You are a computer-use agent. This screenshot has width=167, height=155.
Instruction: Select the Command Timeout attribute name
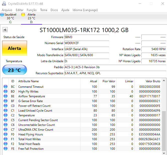[31, 87]
